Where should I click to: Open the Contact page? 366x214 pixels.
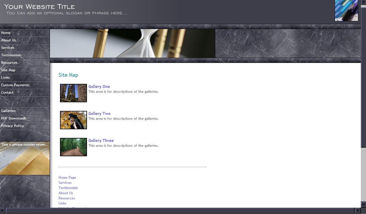point(25,92)
